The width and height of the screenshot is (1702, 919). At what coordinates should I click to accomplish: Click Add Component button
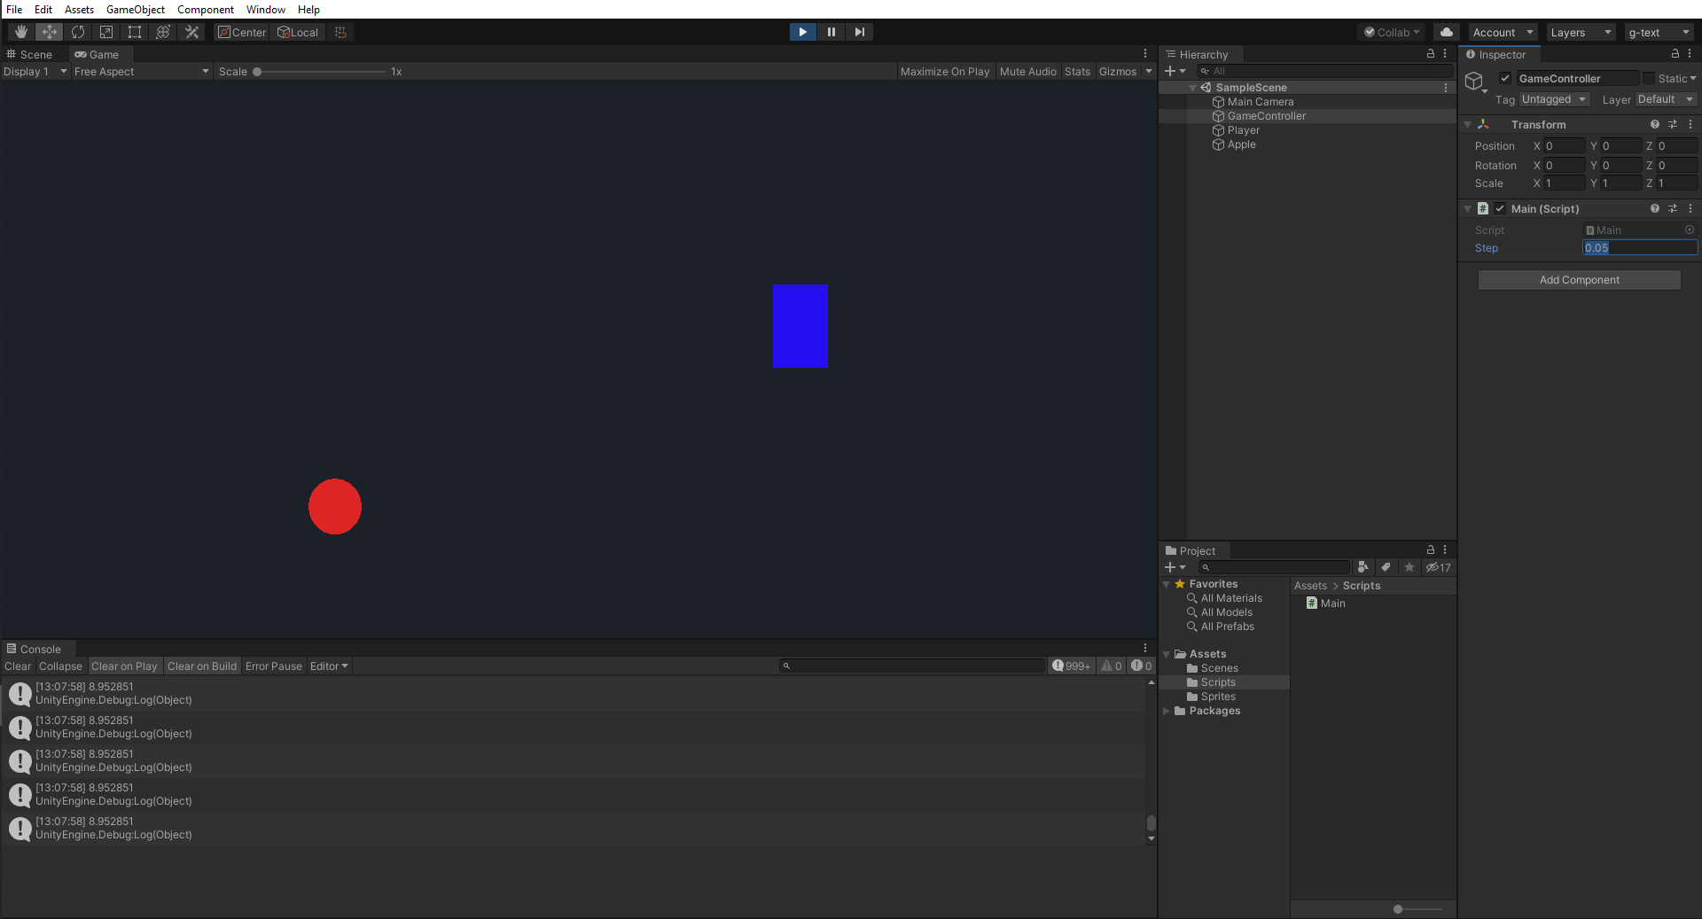pos(1579,280)
